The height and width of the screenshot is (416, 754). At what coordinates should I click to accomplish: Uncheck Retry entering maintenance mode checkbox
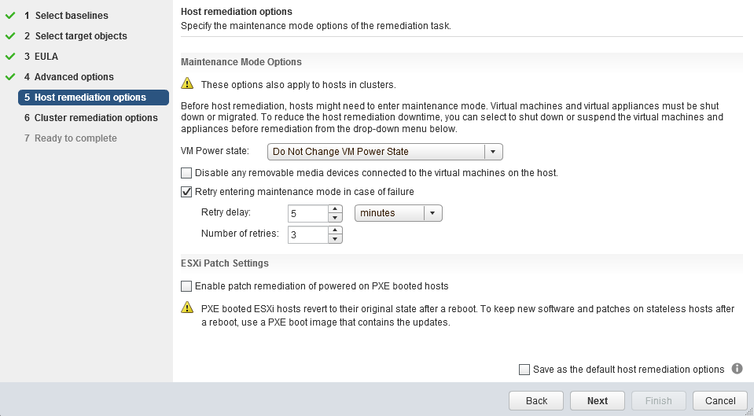186,192
